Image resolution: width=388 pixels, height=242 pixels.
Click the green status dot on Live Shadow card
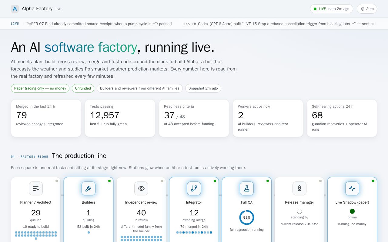[x=373, y=181]
